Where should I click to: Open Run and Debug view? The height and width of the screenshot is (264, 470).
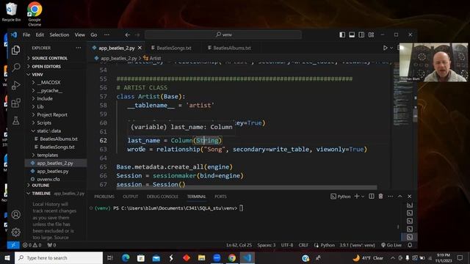(15, 85)
